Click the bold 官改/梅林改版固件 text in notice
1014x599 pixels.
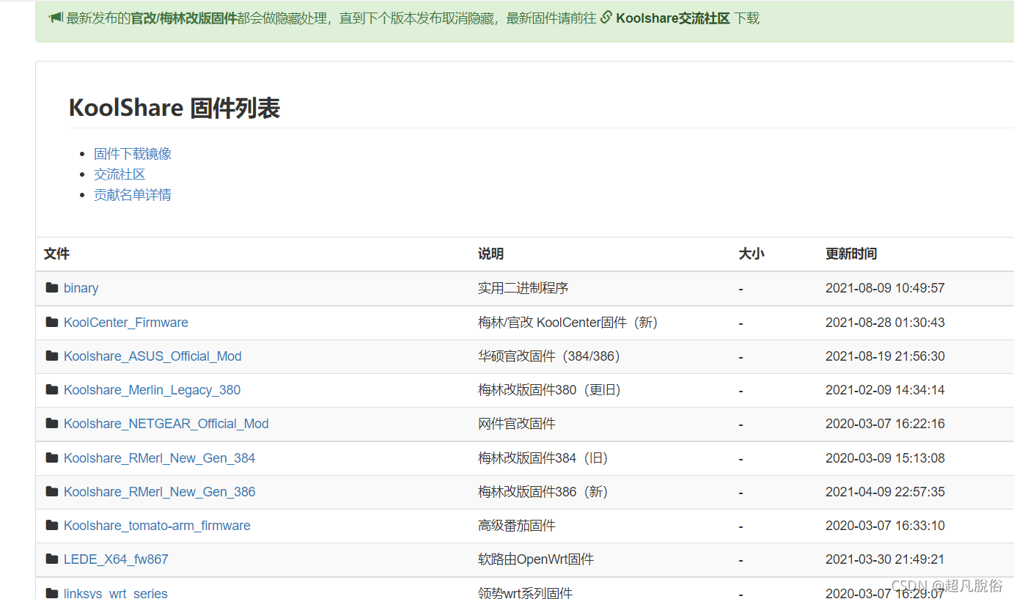183,18
